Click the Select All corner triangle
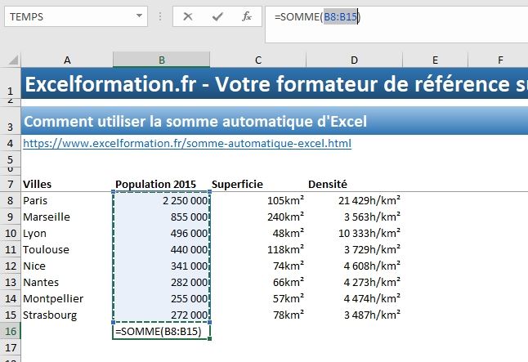 click(13, 60)
